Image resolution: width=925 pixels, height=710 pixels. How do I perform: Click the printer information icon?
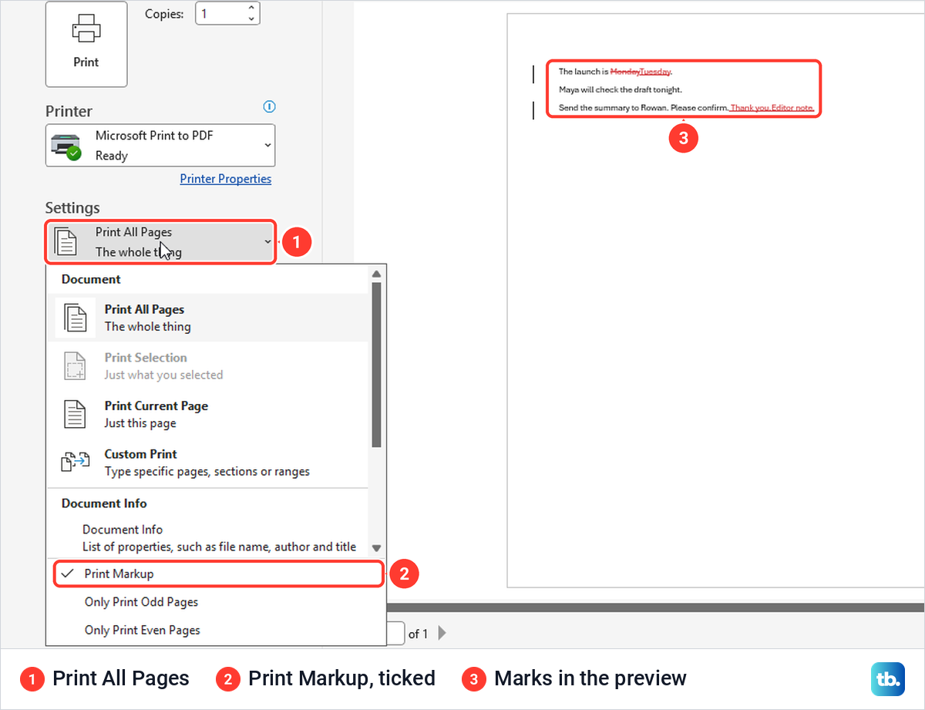tap(269, 106)
